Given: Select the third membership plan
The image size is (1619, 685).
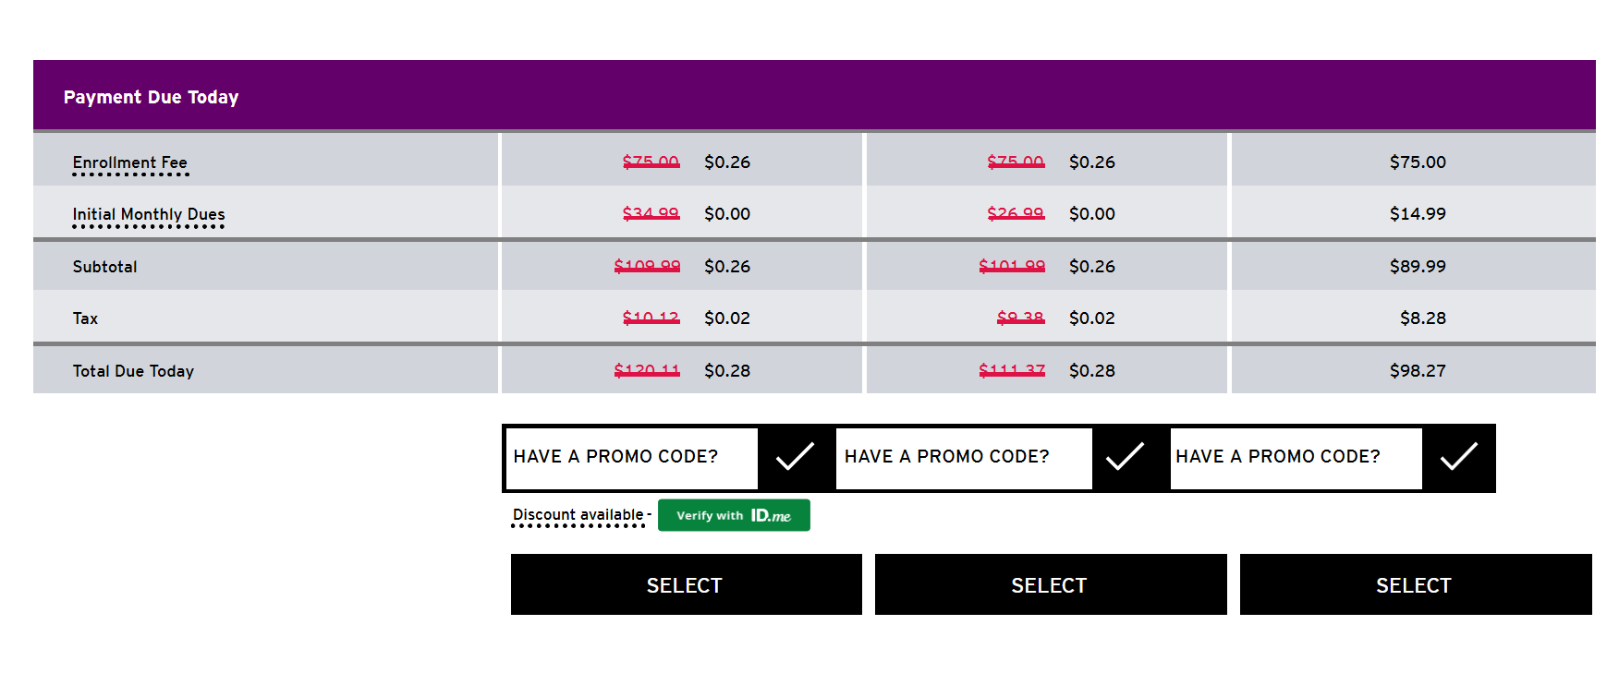Looking at the screenshot, I should click(1416, 584).
